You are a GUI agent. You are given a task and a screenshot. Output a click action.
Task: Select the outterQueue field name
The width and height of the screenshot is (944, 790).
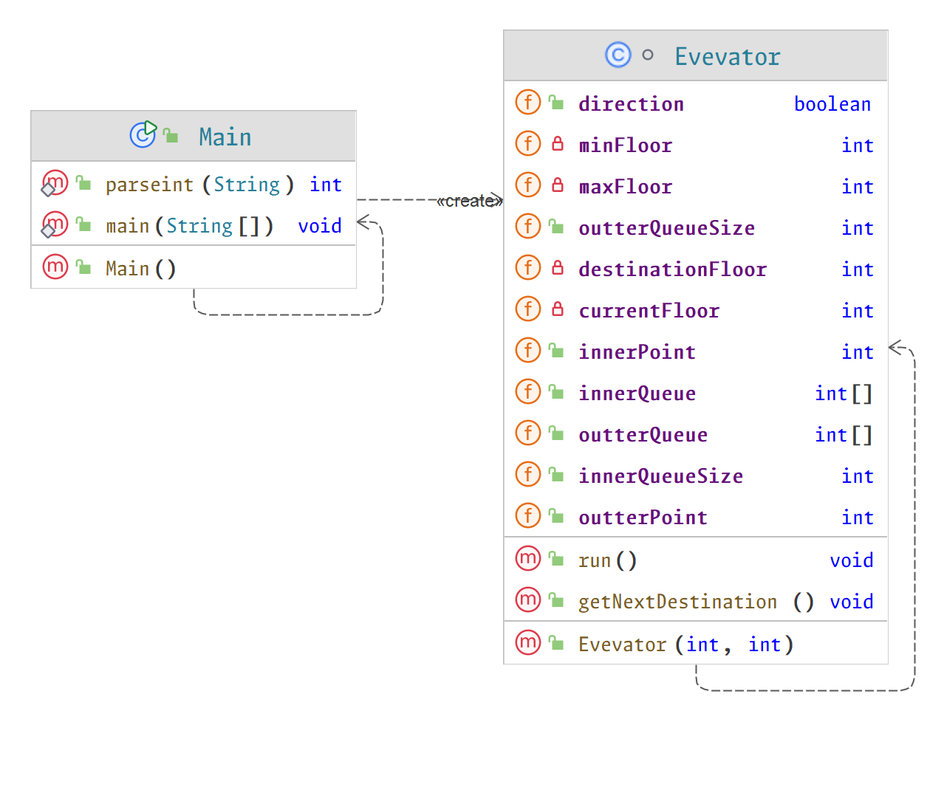643,435
